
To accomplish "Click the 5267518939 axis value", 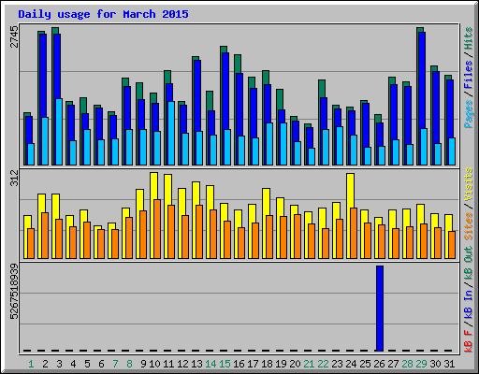I will pos(15,292).
